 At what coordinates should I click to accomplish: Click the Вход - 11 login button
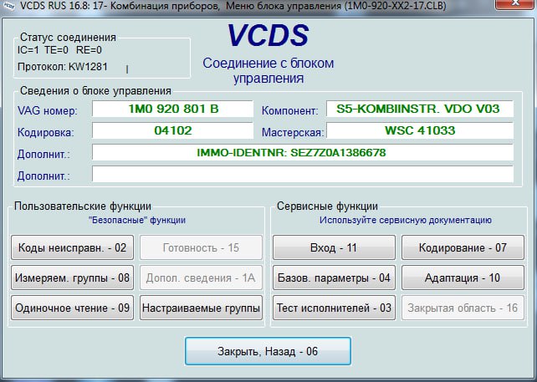334,247
